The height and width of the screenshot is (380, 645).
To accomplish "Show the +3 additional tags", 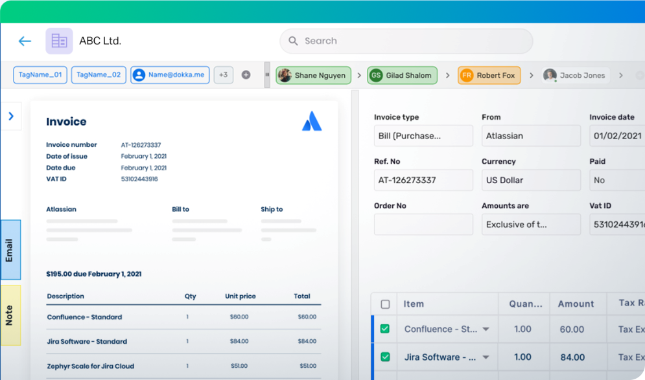I will [223, 75].
